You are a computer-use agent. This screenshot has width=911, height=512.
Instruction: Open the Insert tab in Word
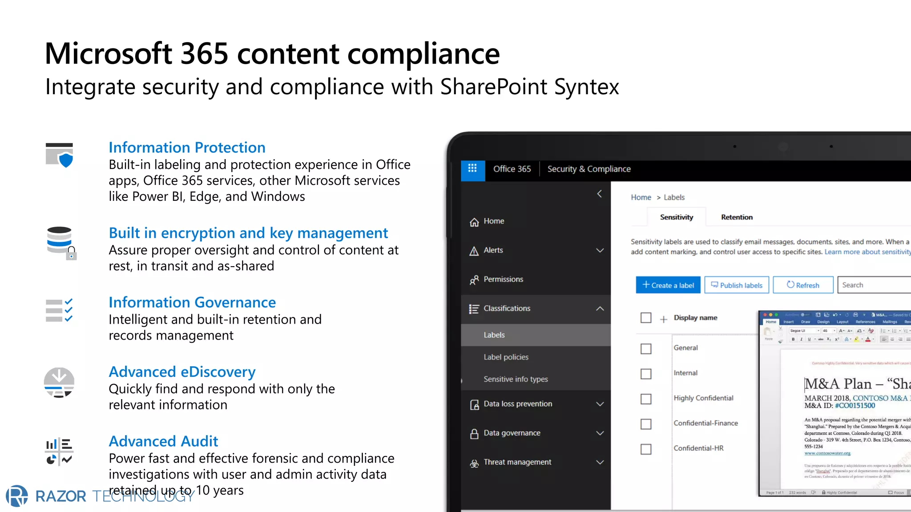pyautogui.click(x=789, y=322)
